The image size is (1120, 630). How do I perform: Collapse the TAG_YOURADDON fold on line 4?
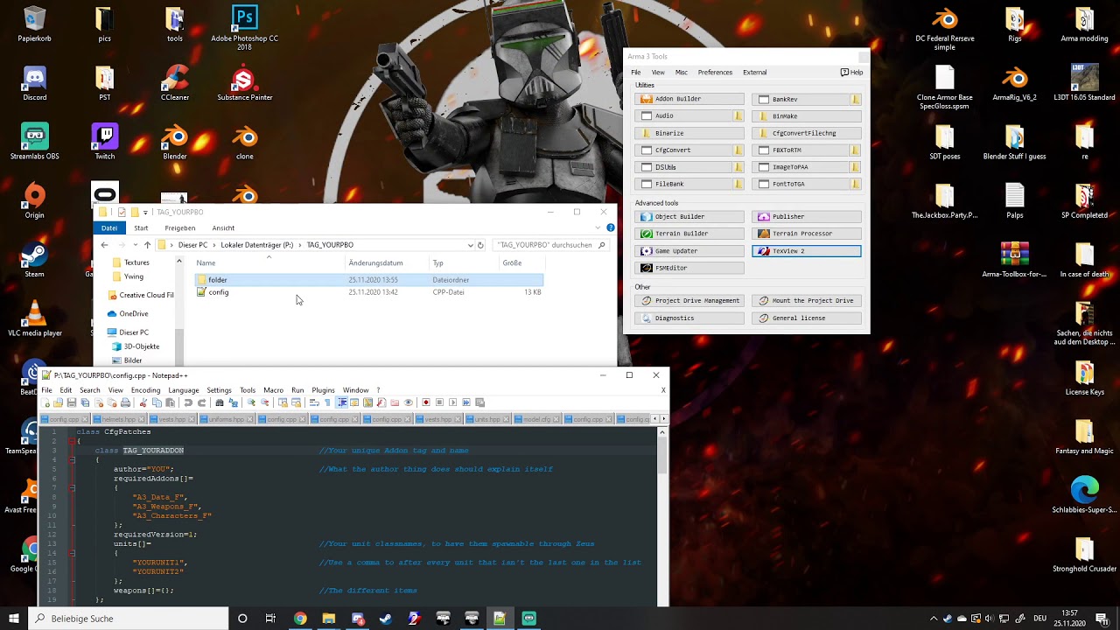coord(73,459)
